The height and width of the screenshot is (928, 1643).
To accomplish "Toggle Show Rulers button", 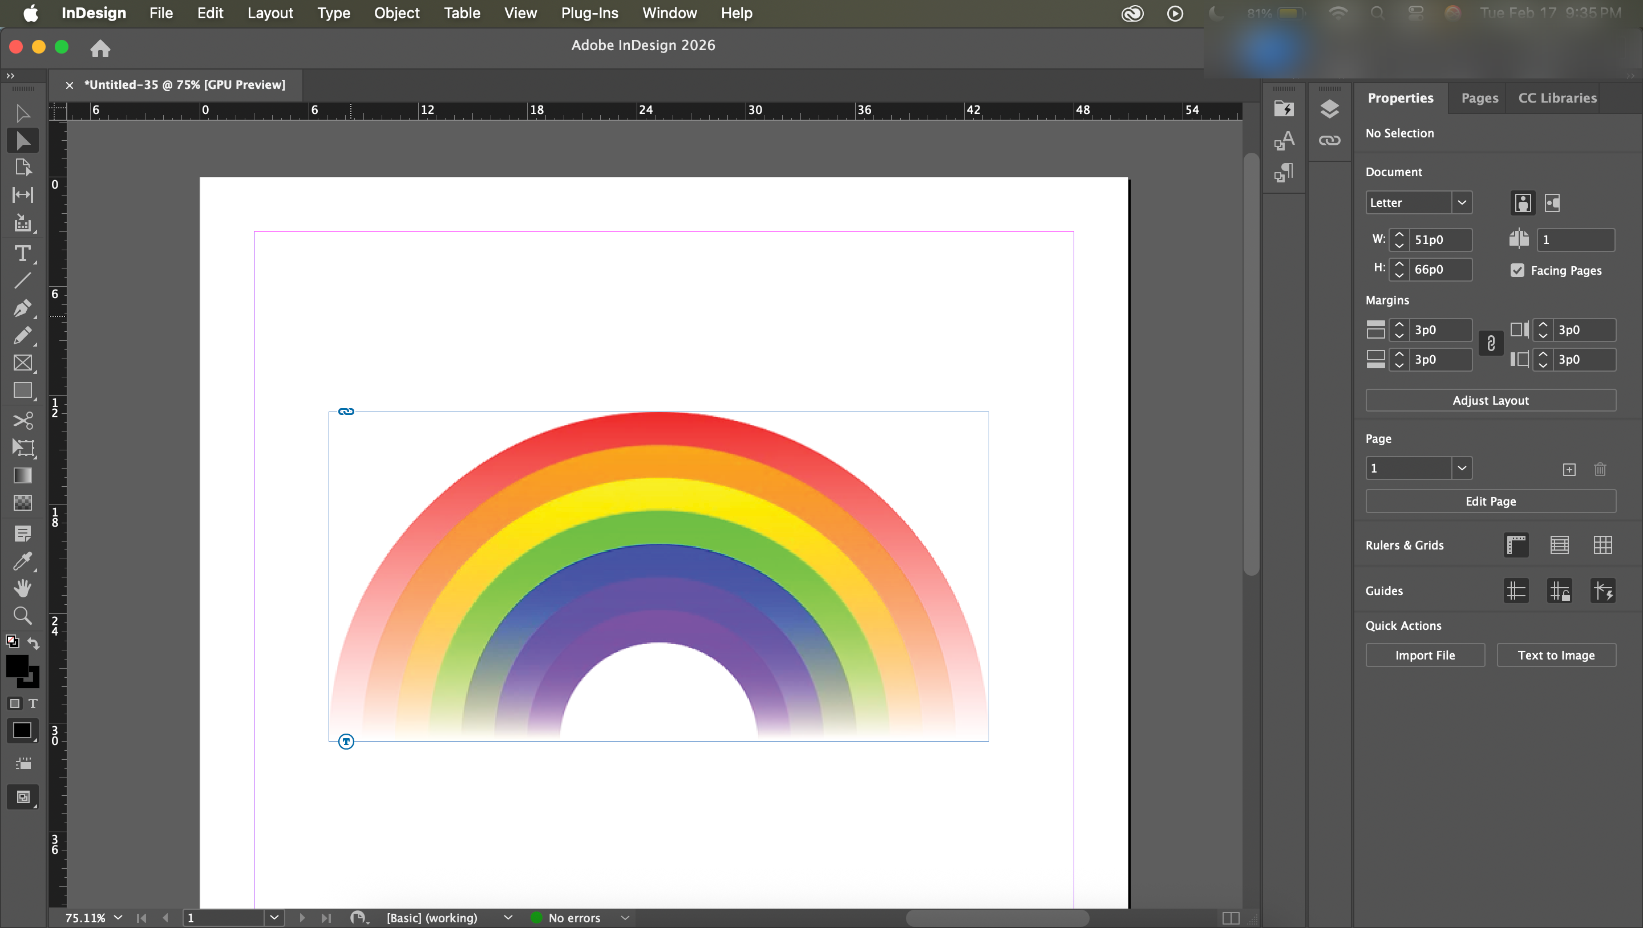I will pos(1516,545).
